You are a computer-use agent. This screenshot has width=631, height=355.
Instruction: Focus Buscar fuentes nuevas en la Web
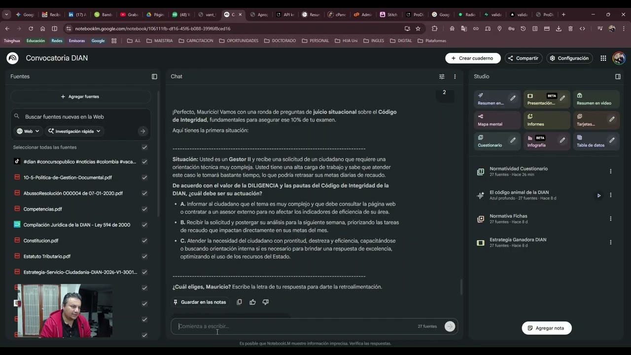81,117
